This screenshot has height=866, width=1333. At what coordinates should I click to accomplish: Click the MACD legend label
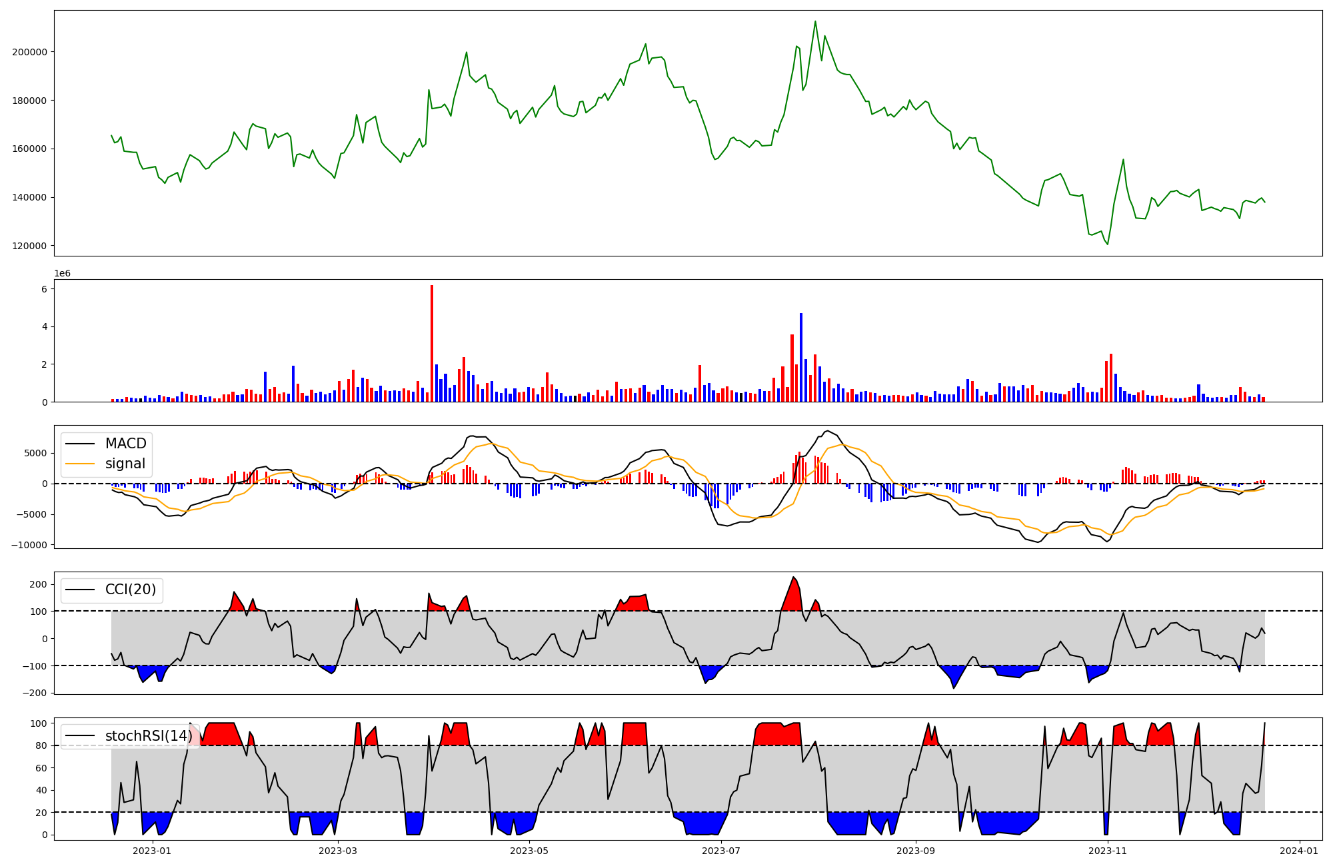point(125,444)
